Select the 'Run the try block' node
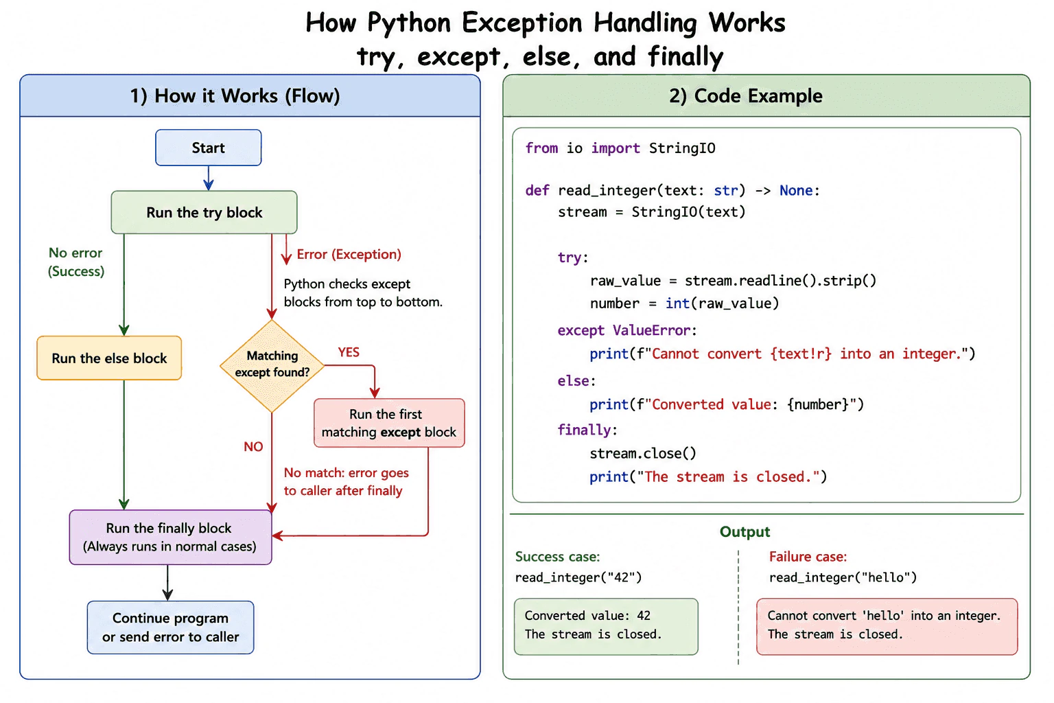1054x703 pixels. tap(204, 212)
